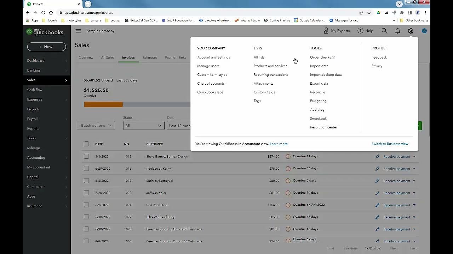Click Switch to Business view link

390,144
